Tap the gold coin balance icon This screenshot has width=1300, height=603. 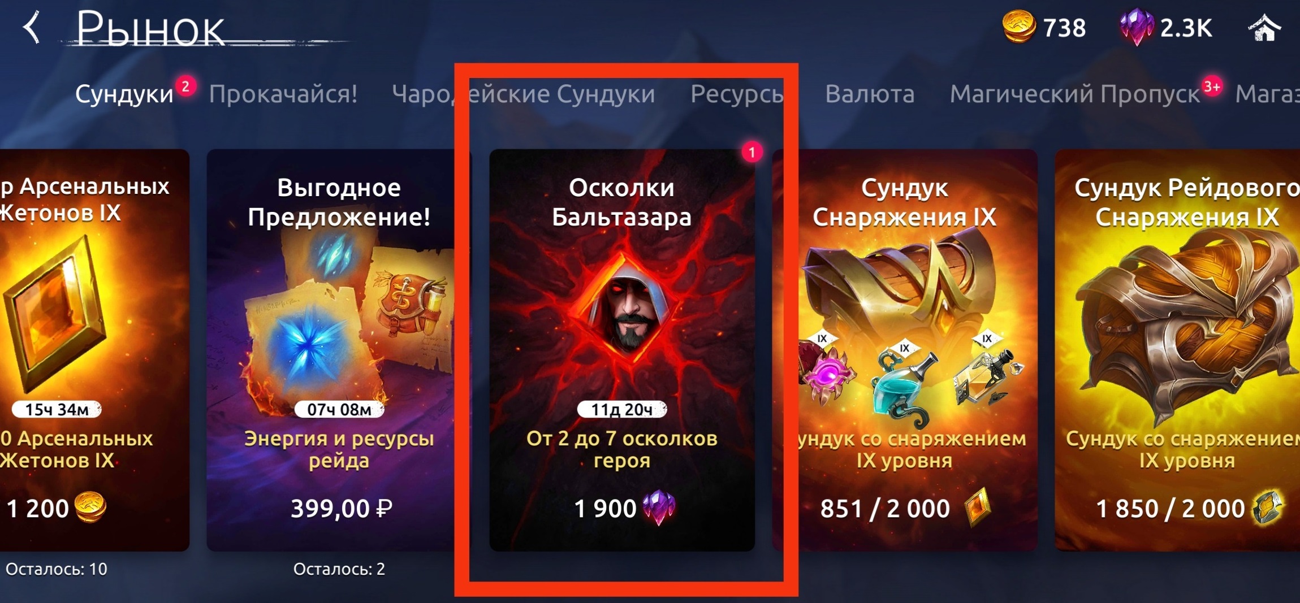[1018, 27]
